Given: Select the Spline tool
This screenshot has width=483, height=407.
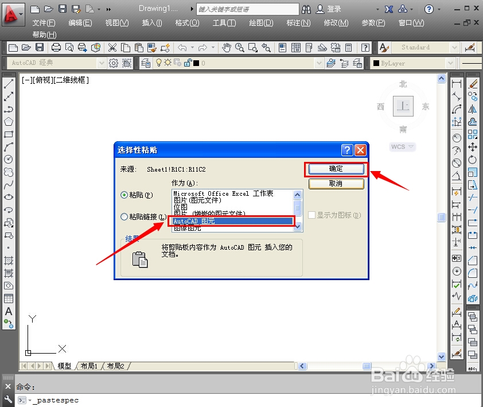Looking at the screenshot, I should 8,185.
